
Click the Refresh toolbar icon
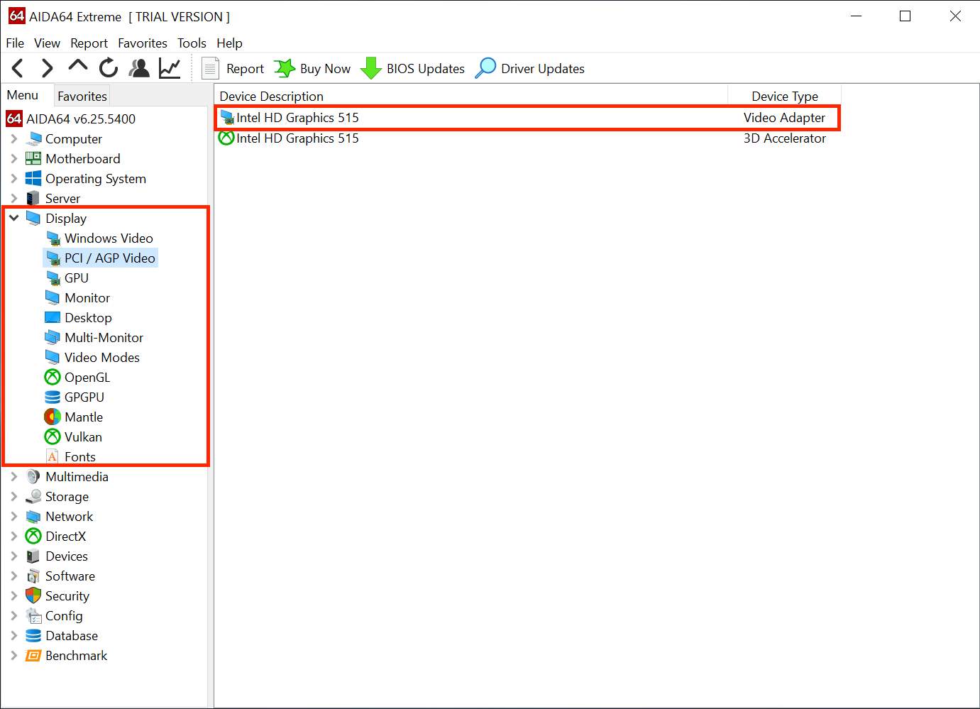tap(109, 68)
